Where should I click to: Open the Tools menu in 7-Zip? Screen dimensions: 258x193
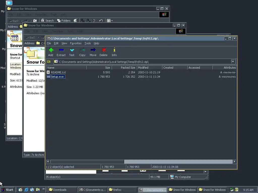pos(87,43)
